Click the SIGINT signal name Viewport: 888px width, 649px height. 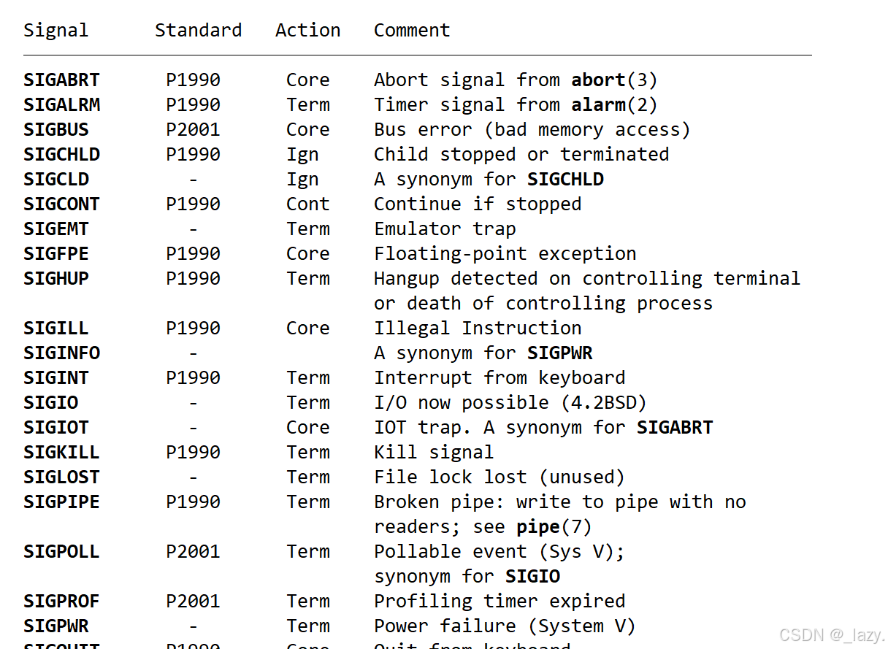[x=56, y=377]
